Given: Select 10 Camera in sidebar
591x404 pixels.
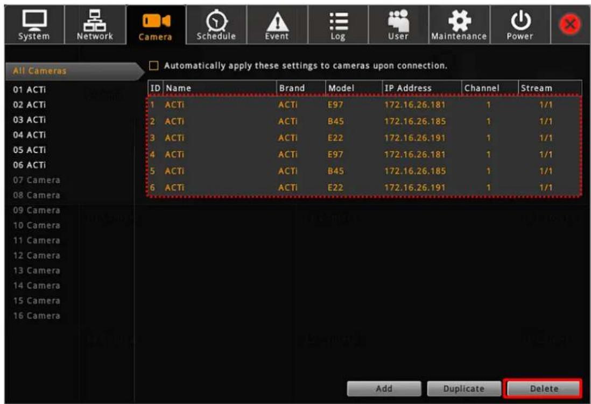Looking at the screenshot, I should tap(37, 225).
